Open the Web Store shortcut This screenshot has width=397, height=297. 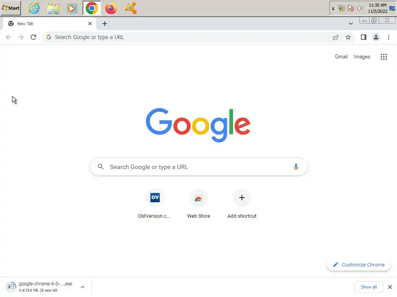(198, 204)
